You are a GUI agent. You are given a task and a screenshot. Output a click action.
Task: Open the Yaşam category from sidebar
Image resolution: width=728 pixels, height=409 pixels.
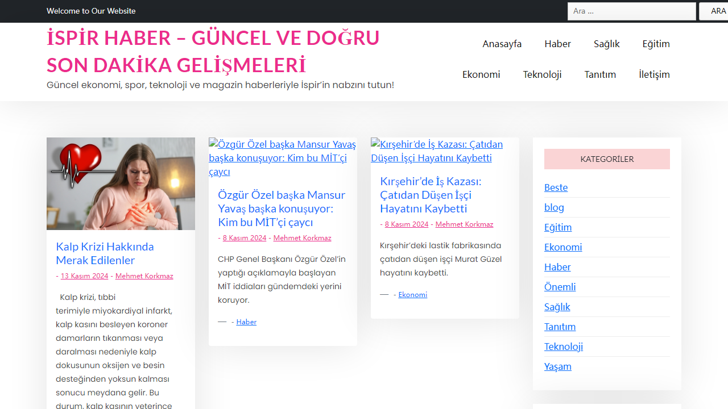(557, 366)
